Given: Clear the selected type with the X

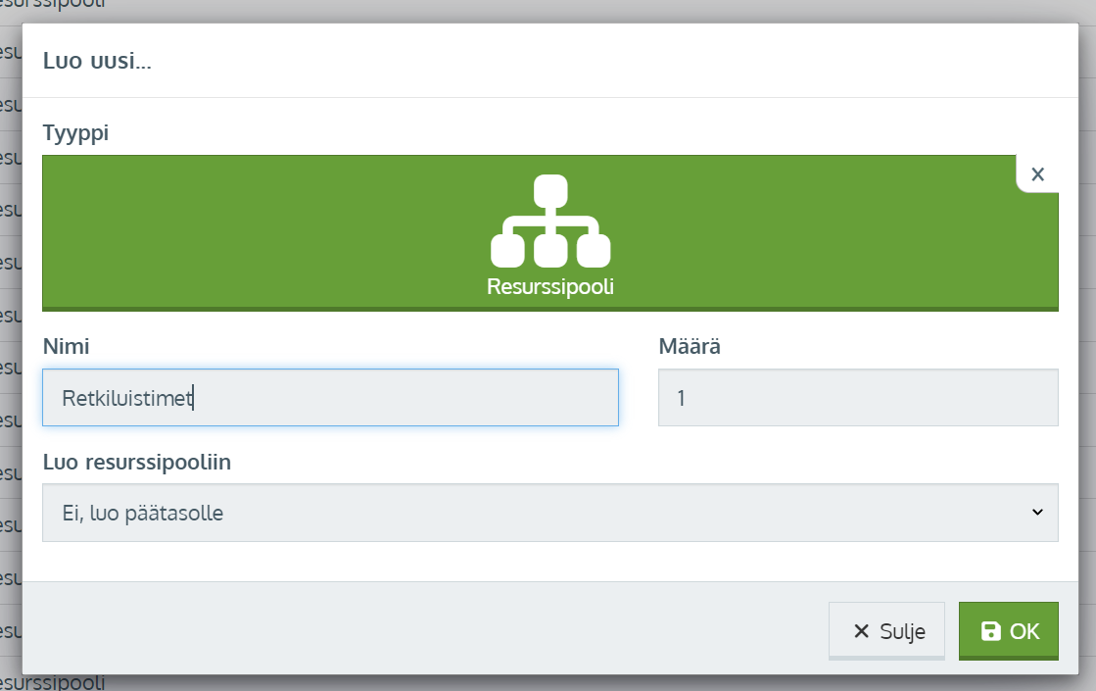Looking at the screenshot, I should [x=1037, y=174].
